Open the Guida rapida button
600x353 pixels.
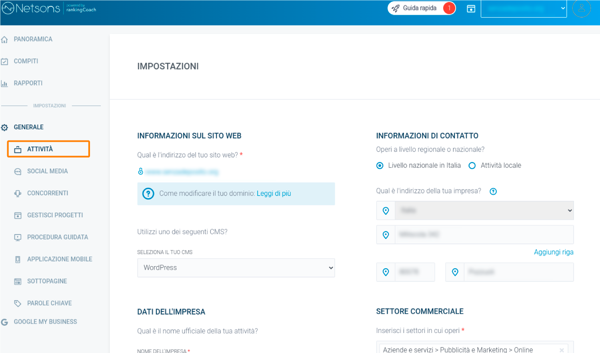pos(421,8)
